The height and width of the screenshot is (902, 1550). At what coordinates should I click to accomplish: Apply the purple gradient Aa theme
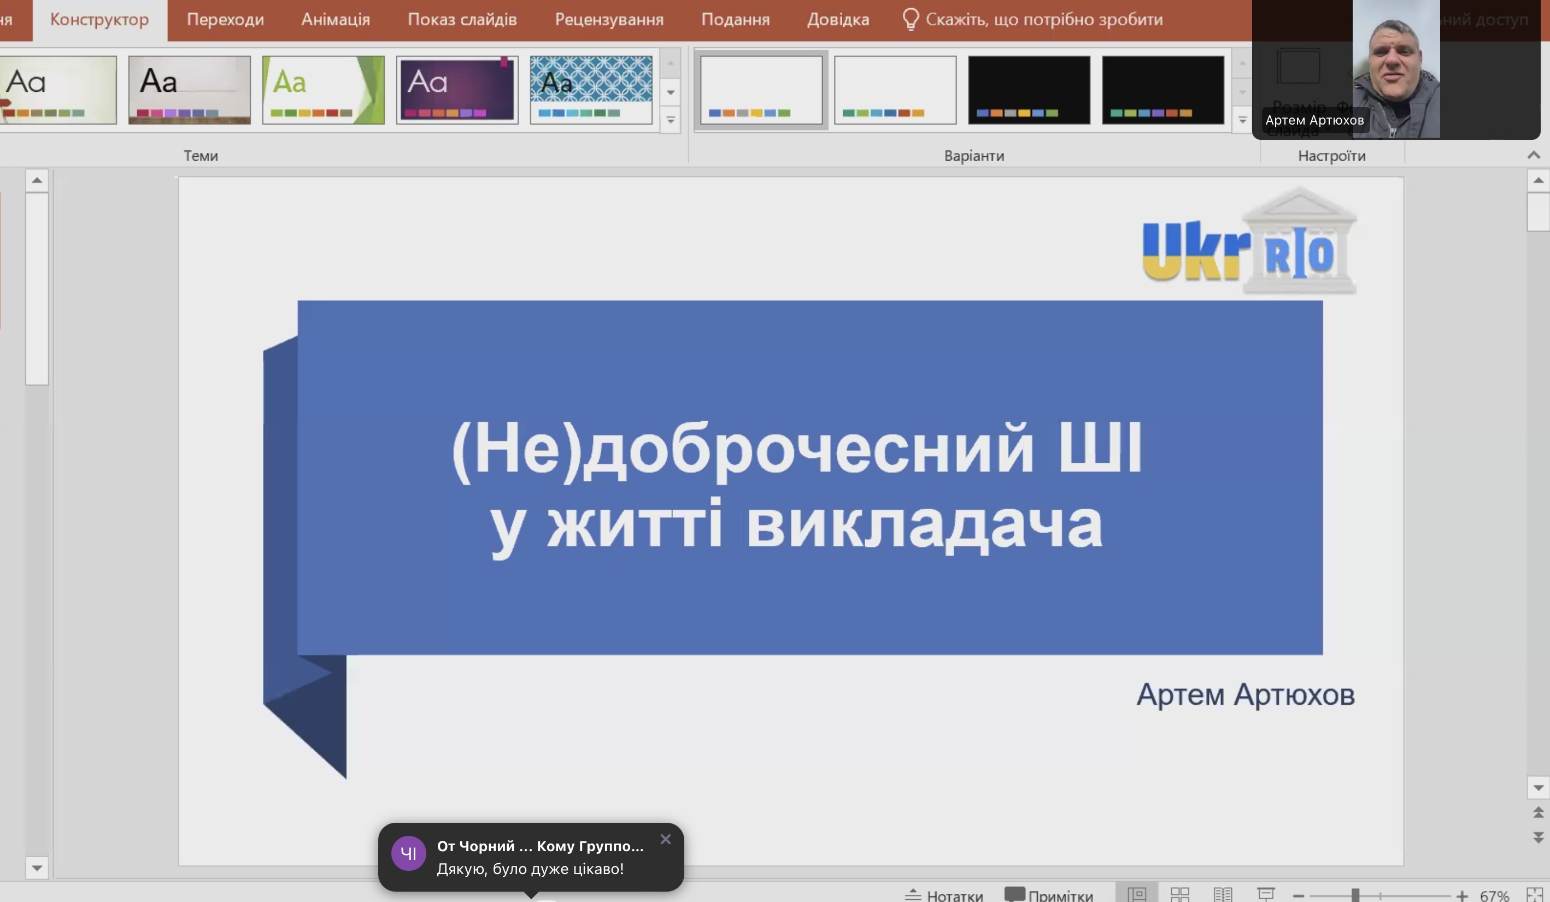(x=457, y=90)
